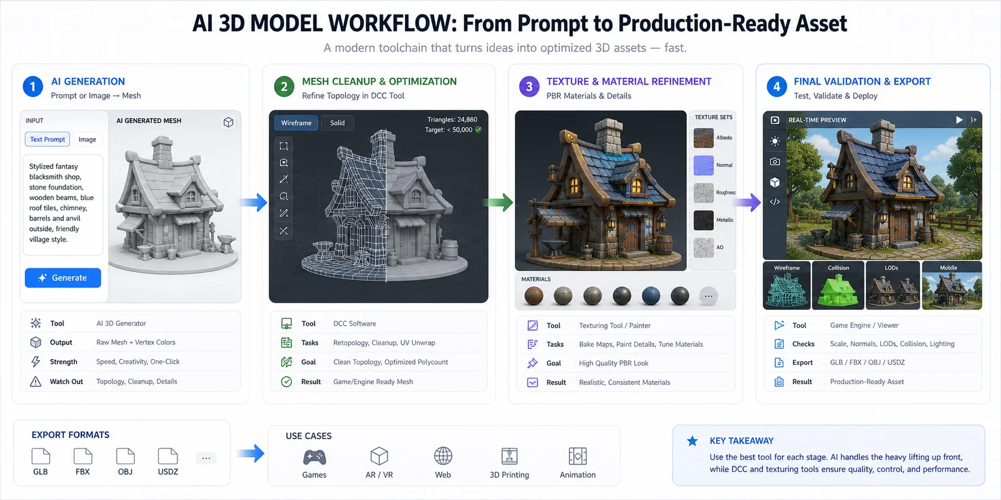Click the Output cube icon in AI Generation
The height and width of the screenshot is (500, 1001).
[36, 342]
